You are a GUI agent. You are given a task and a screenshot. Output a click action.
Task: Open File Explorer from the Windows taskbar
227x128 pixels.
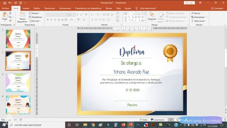85,125
